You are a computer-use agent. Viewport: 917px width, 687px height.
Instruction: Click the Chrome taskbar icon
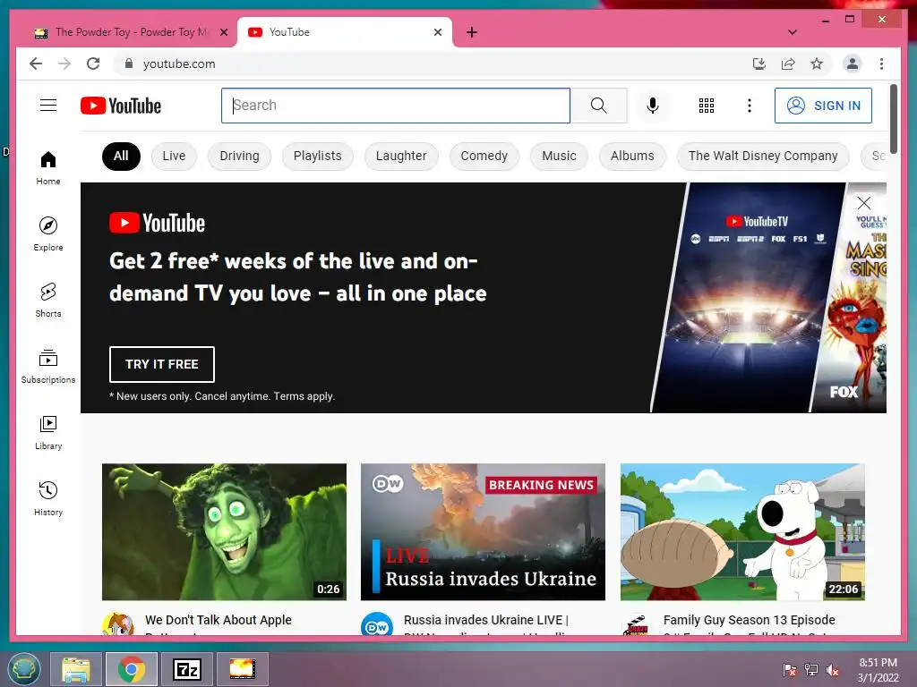point(132,669)
